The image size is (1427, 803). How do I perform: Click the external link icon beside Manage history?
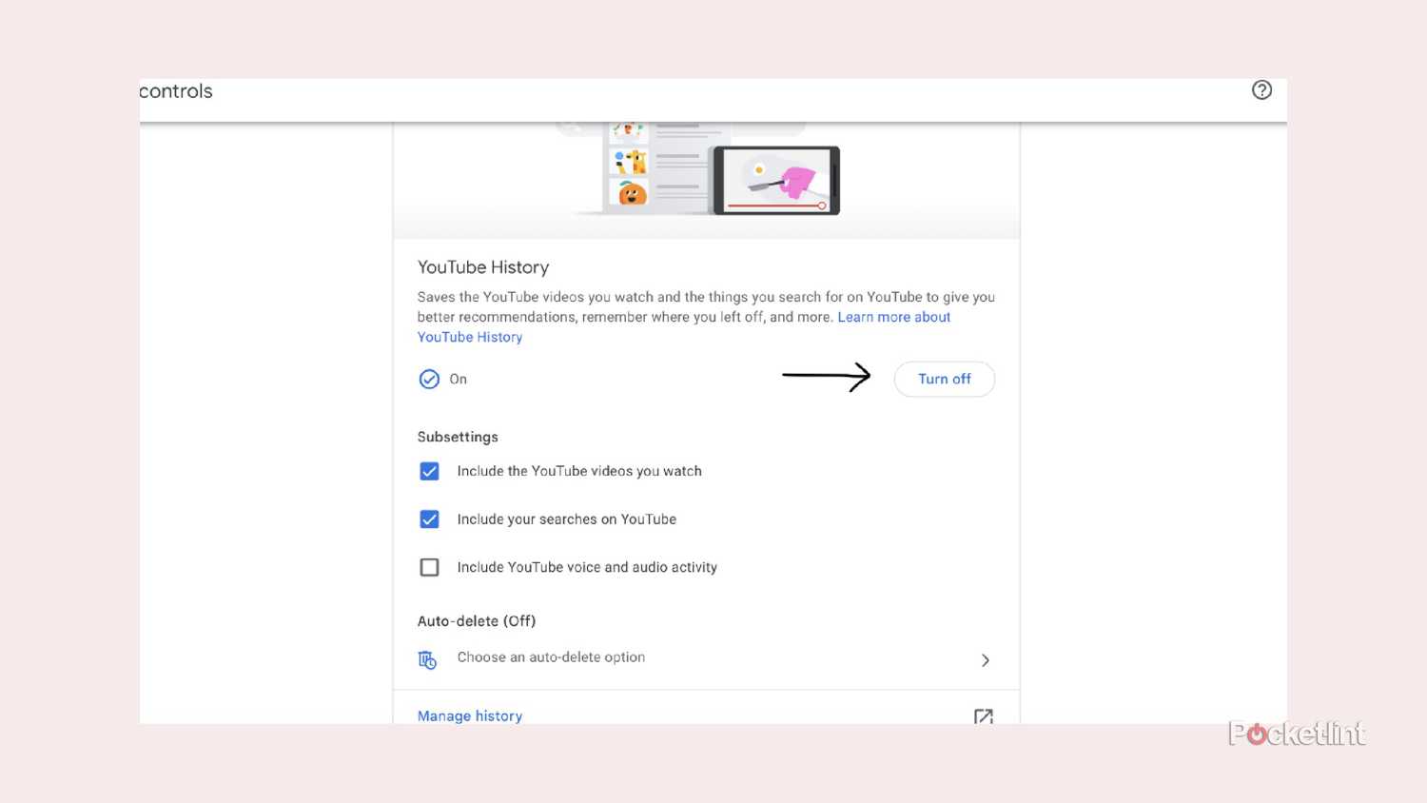[x=984, y=716]
